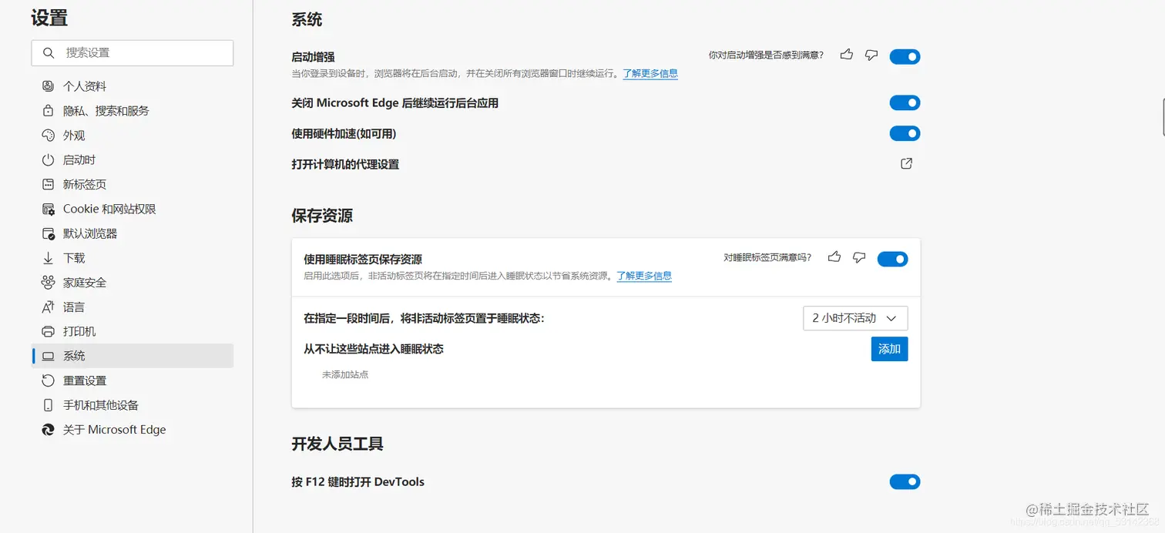Image resolution: width=1165 pixels, height=533 pixels.
Task: Disable the 启动增强 toggle
Action: [905, 55]
